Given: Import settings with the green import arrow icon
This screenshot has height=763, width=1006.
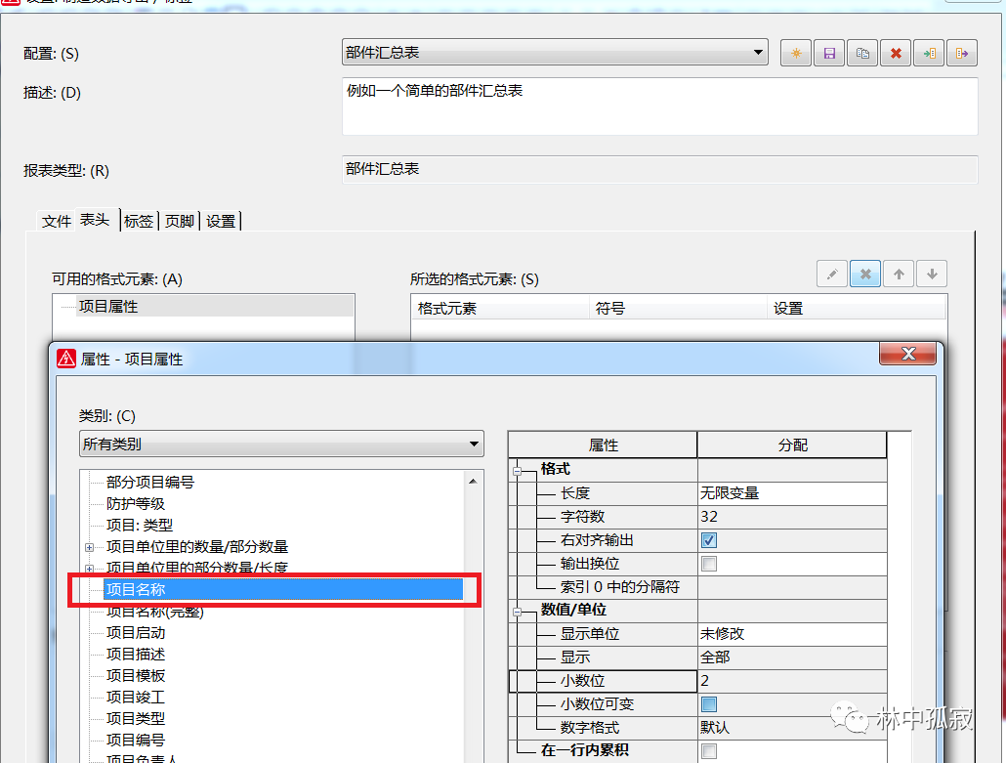Looking at the screenshot, I should point(929,53).
